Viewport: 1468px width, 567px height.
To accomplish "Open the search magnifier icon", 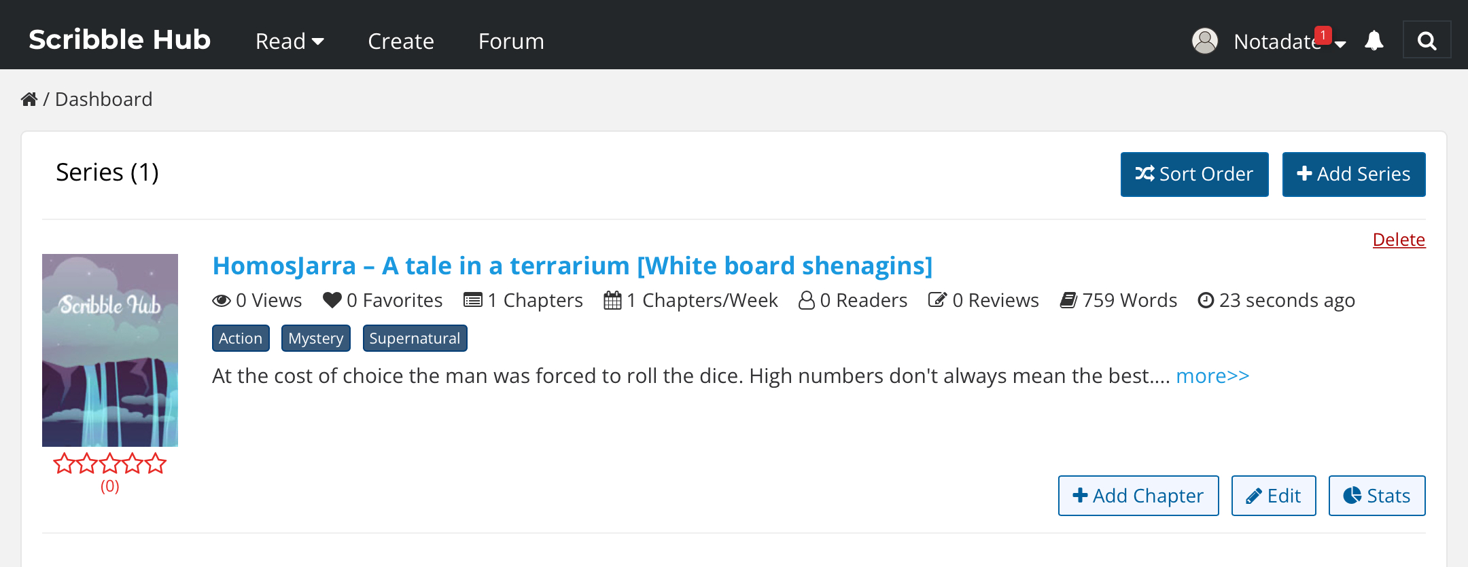I will pos(1427,41).
